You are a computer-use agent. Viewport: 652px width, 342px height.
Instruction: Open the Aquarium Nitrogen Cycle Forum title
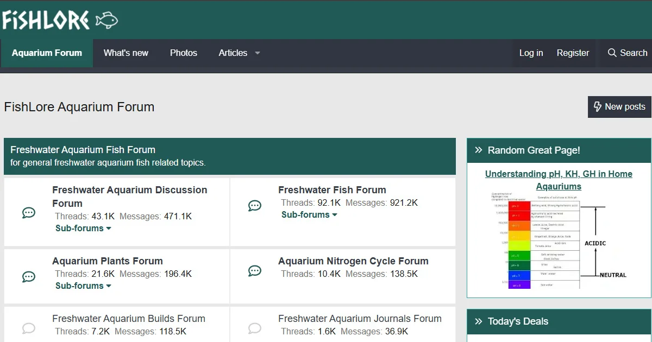(353, 261)
